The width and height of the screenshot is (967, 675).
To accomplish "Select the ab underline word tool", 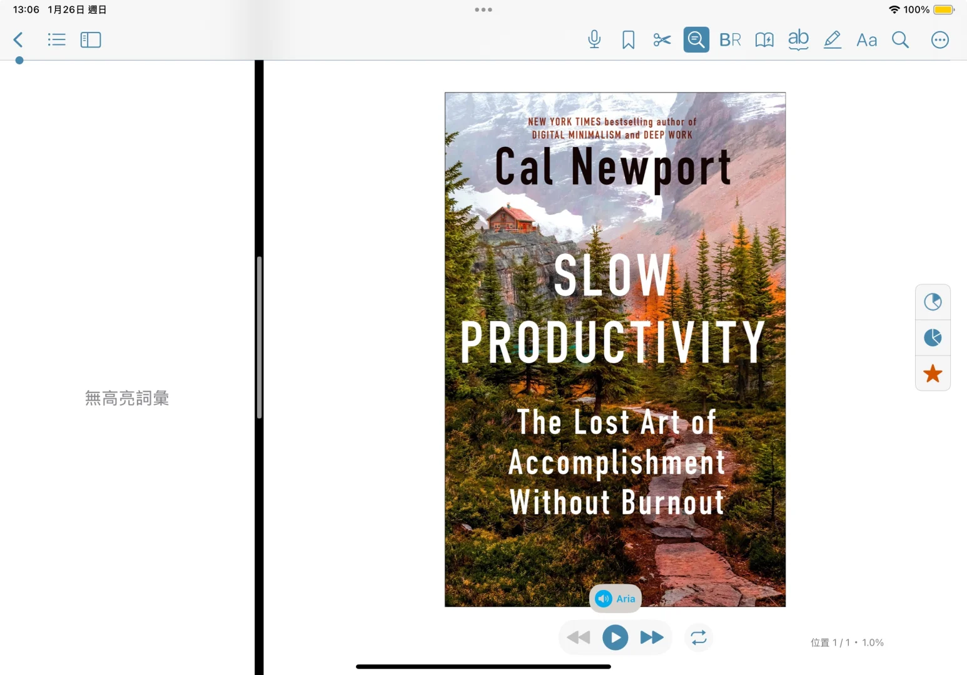I will pos(798,39).
